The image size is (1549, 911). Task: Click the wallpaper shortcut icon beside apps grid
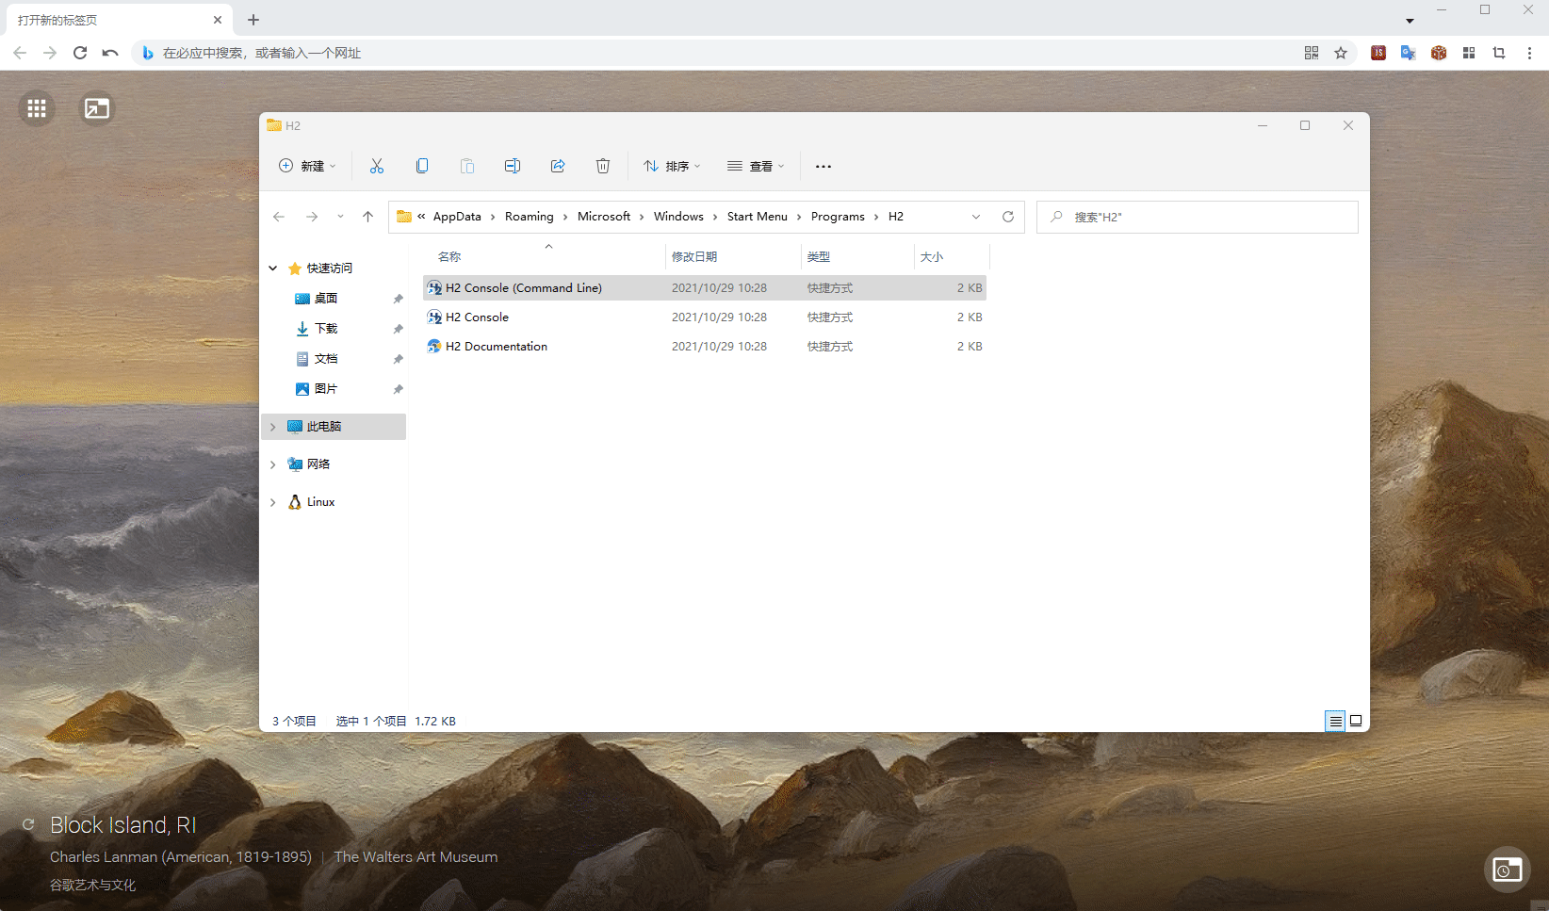coord(97,108)
